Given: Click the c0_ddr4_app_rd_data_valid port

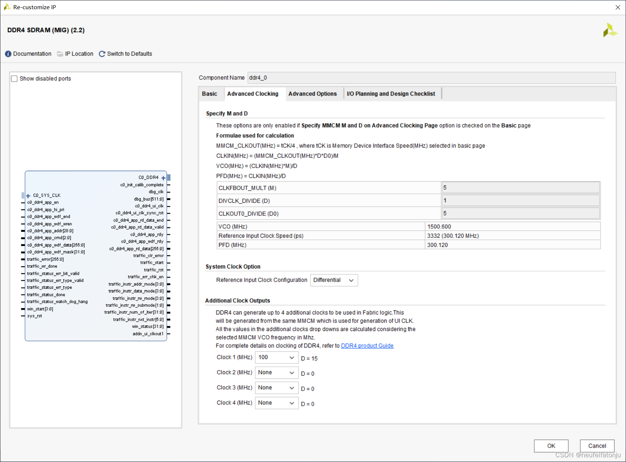Looking at the screenshot, I should point(137,227).
